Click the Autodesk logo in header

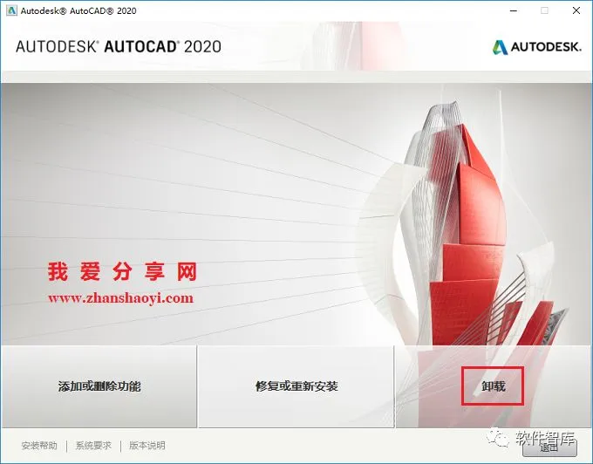pos(536,47)
